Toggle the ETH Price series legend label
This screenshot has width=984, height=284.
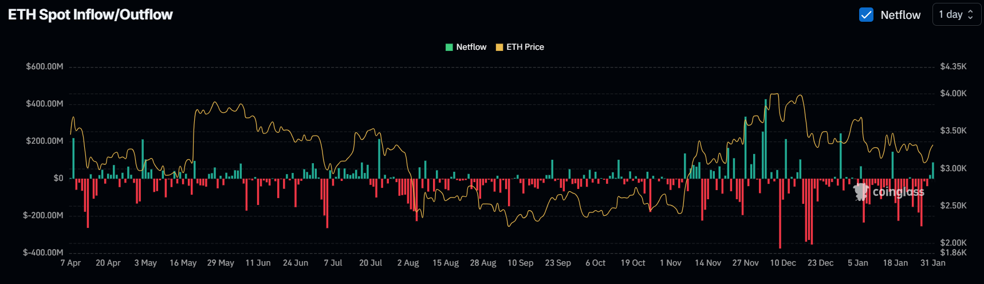(x=525, y=47)
